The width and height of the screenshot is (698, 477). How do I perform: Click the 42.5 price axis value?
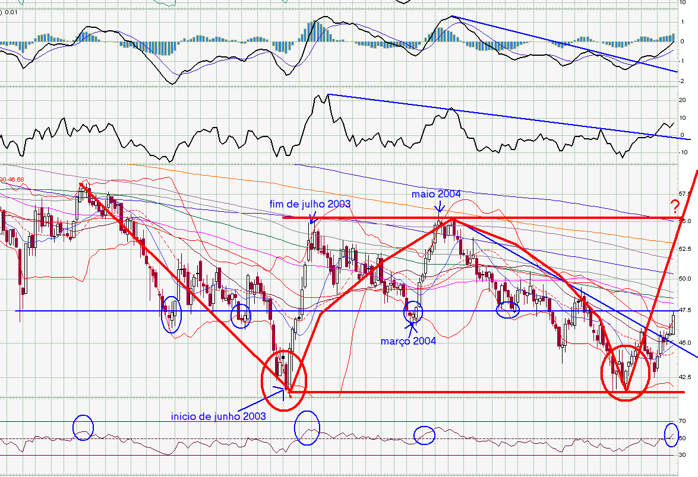686,377
